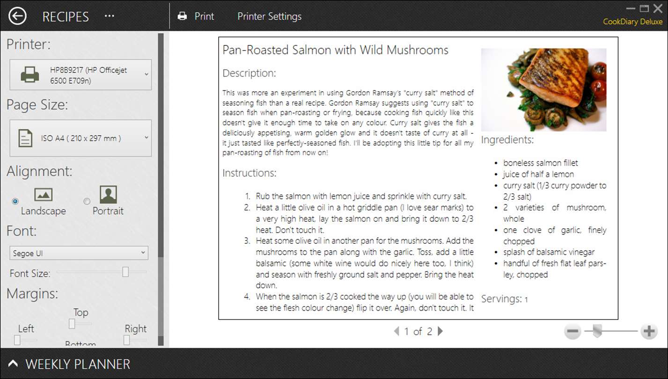The width and height of the screenshot is (668, 379).
Task: Click the Portrait person icon
Action: click(x=108, y=194)
